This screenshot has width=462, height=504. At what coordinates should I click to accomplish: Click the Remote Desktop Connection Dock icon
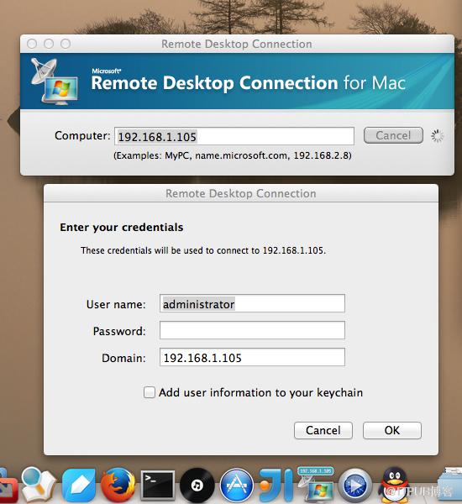pos(316,485)
